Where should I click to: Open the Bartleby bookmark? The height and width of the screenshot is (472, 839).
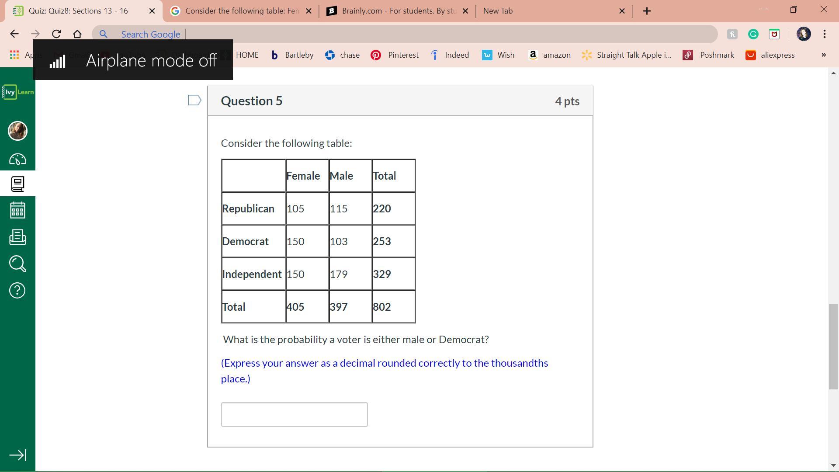(292, 55)
